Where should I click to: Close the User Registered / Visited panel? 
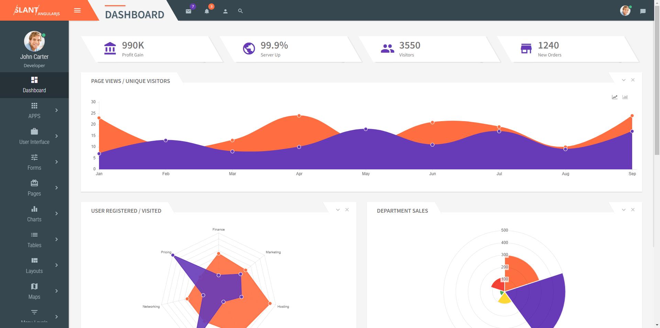(347, 210)
